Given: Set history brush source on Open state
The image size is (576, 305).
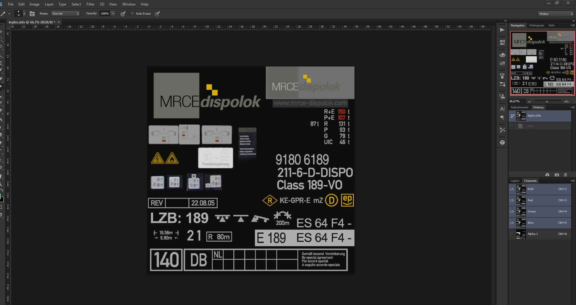Looking at the screenshot, I should 512,126.
